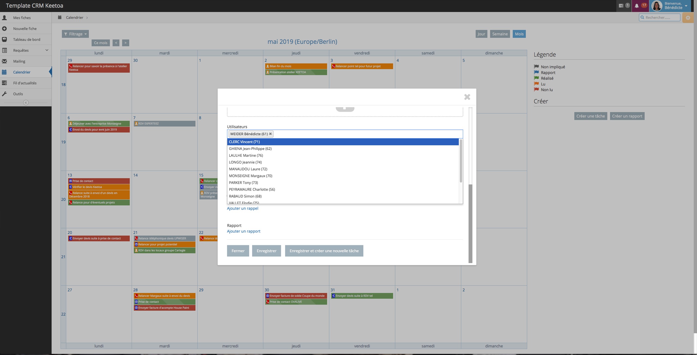Click the orange settings gear icon
Image resolution: width=697 pixels, height=355 pixels.
[x=688, y=18]
